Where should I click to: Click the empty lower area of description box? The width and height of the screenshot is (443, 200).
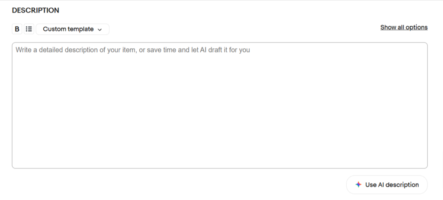[220, 127]
